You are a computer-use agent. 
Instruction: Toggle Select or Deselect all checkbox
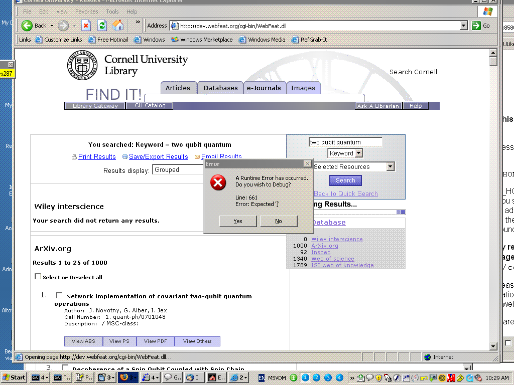[38, 277]
